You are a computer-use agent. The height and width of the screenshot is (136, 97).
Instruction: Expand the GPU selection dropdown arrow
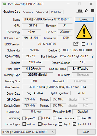coord(53,132)
